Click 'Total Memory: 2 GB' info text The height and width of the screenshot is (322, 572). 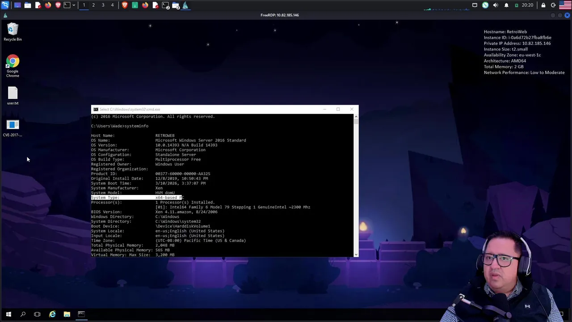[504, 67]
